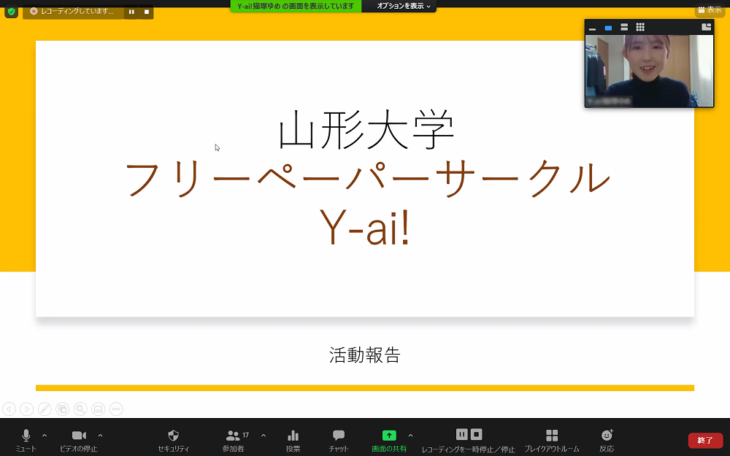Expand video options next to ビデオの停止
Screen dimensions: 730x456
(100, 436)
